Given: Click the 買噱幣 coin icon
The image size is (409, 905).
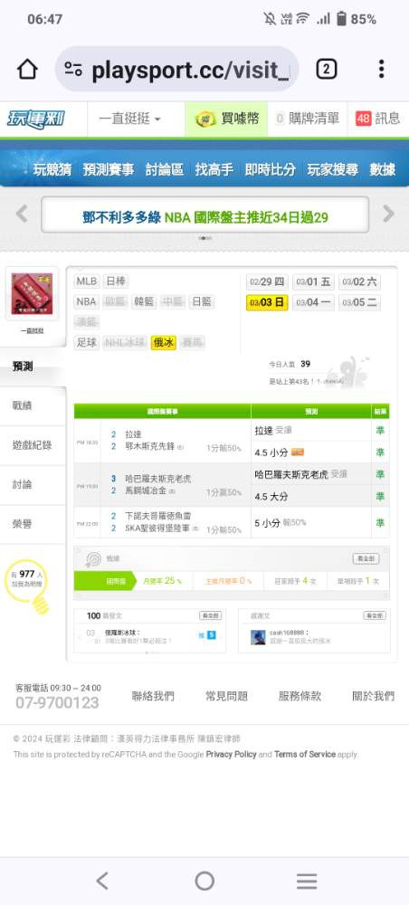Looking at the screenshot, I should pos(205,119).
